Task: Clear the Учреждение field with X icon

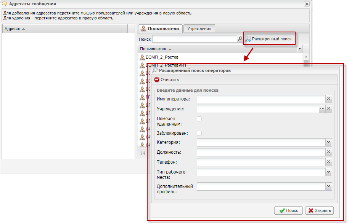Action: pos(329,109)
